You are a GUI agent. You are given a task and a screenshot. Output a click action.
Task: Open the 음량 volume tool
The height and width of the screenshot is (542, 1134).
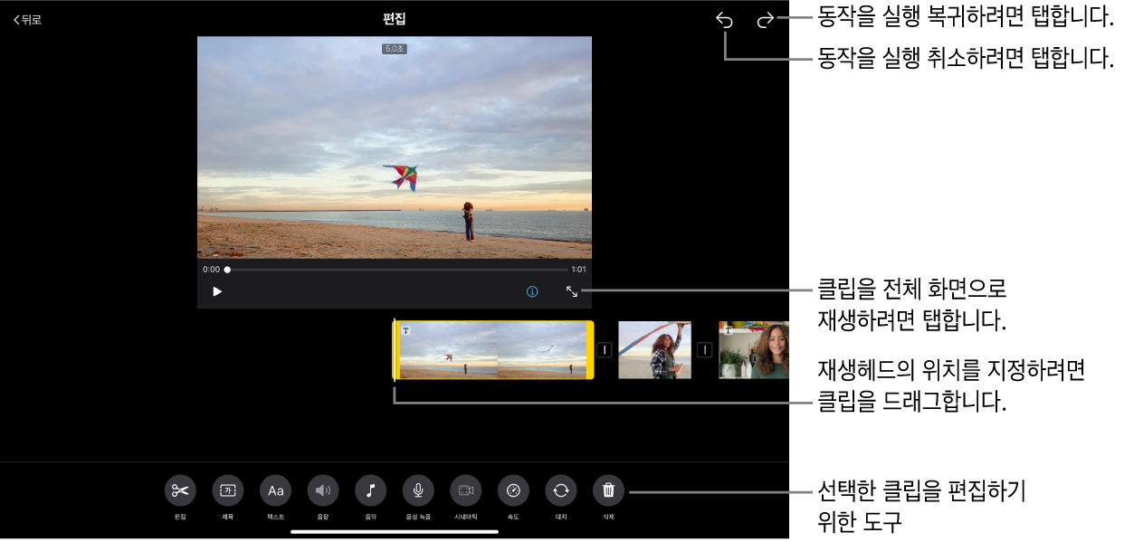pos(323,490)
